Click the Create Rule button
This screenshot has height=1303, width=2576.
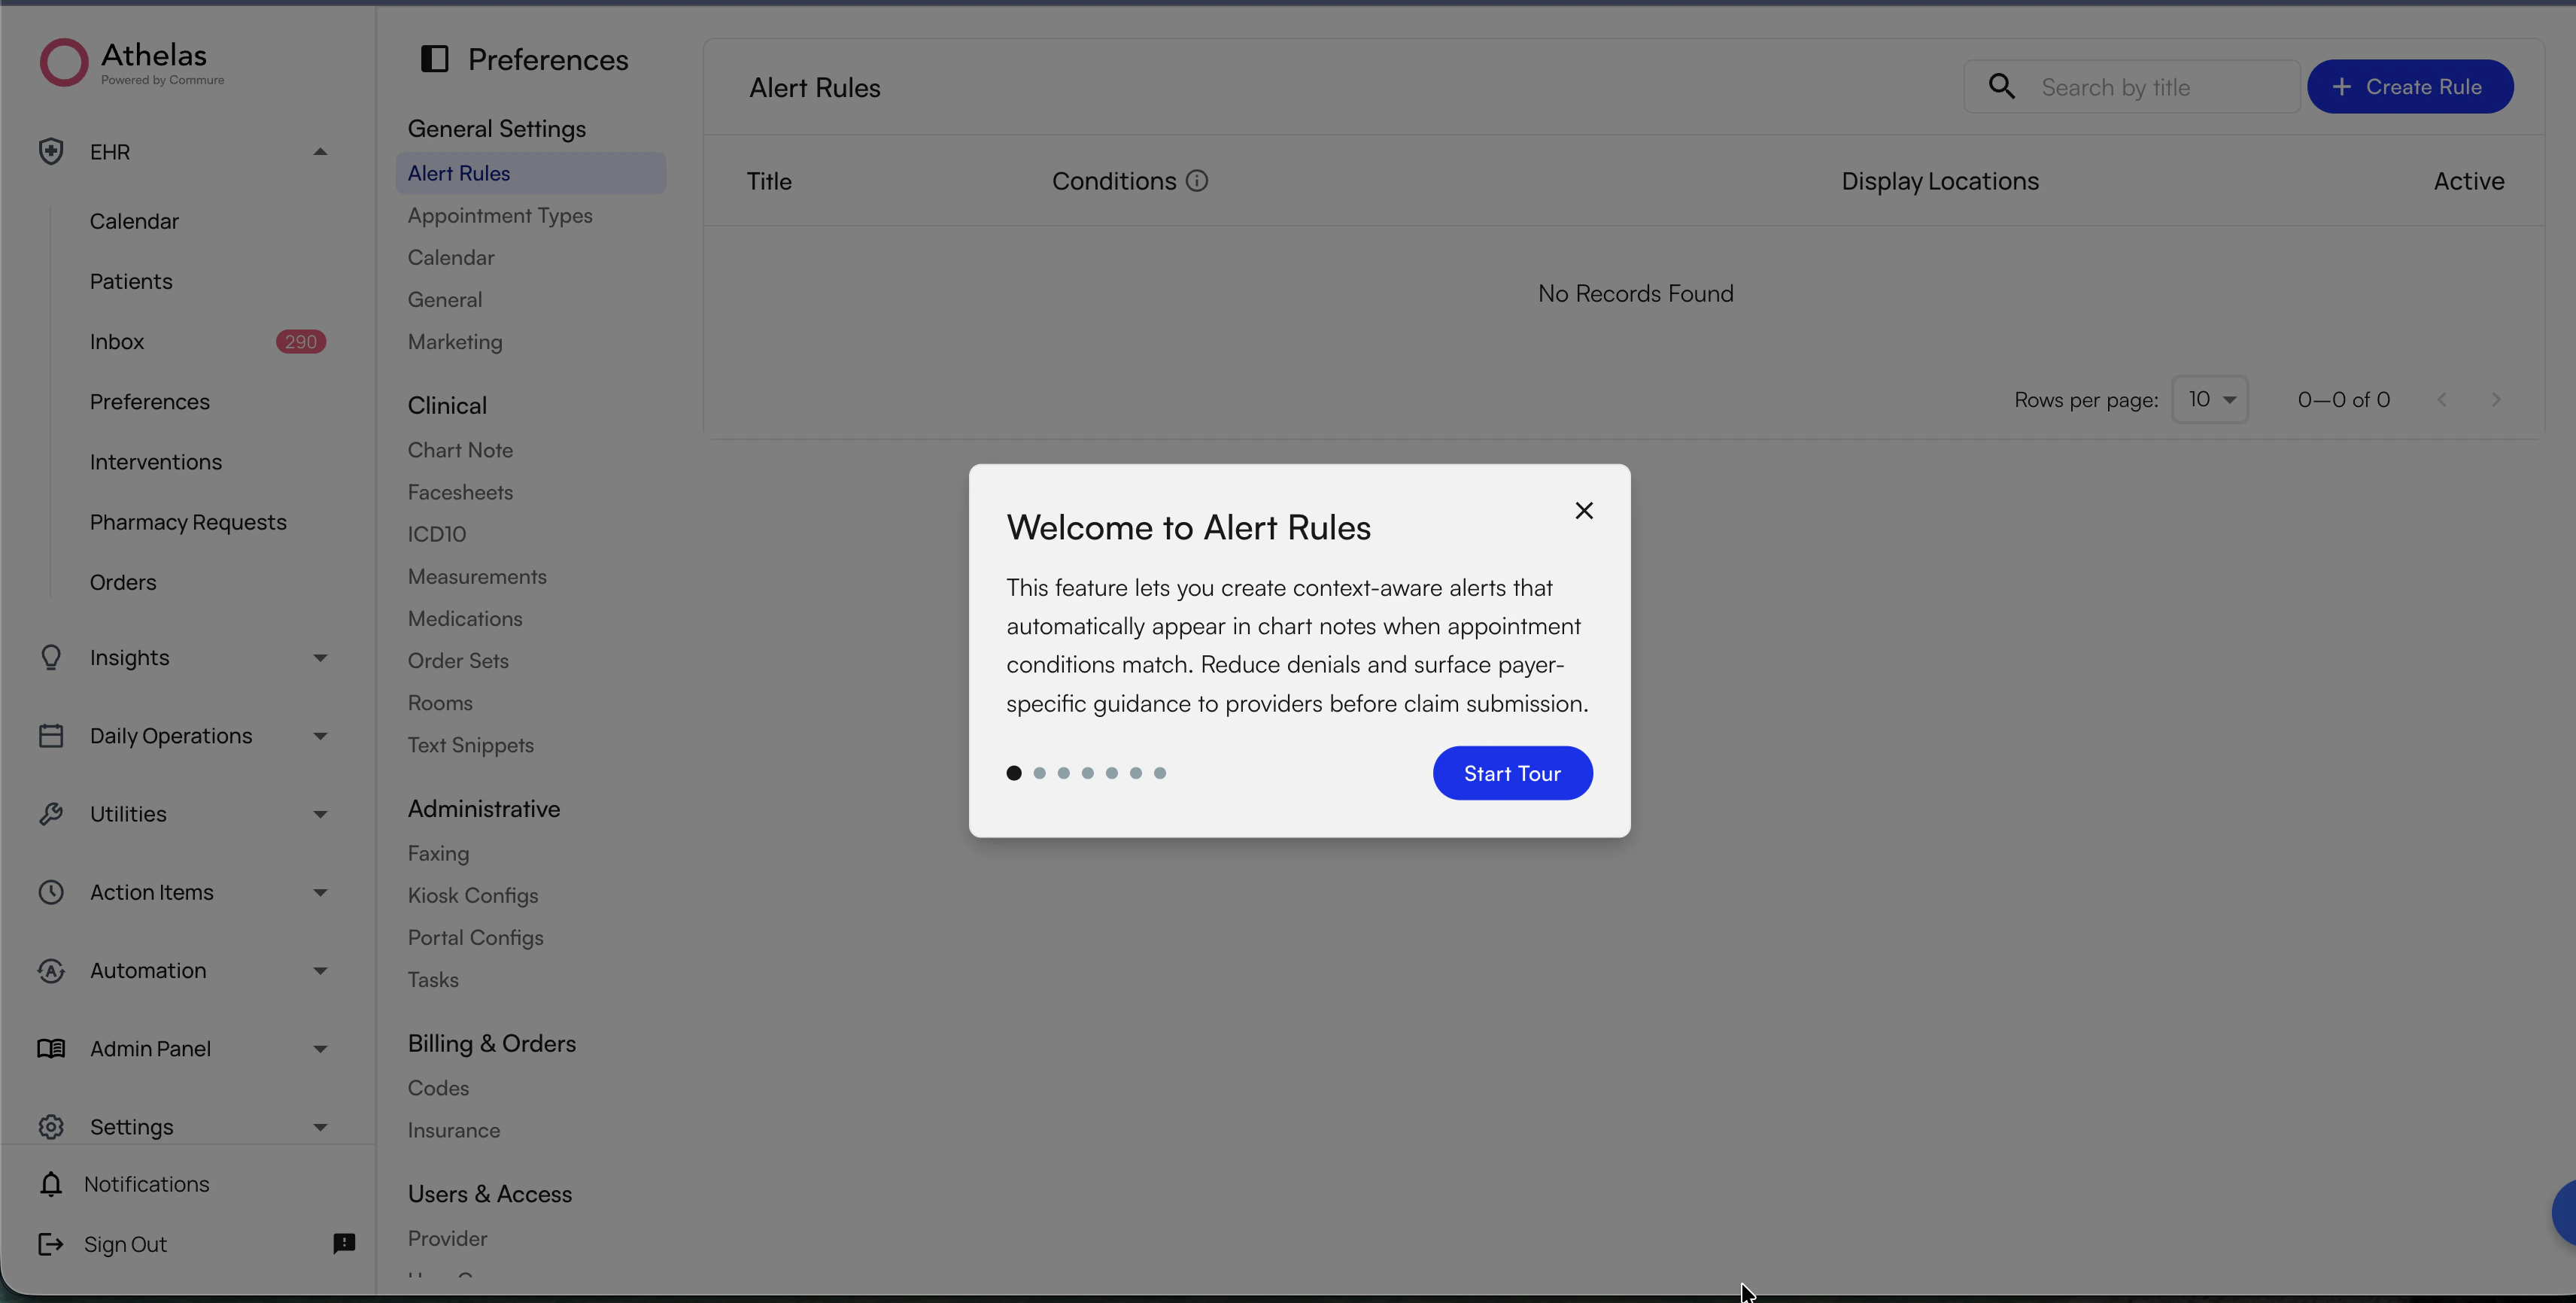click(2410, 86)
